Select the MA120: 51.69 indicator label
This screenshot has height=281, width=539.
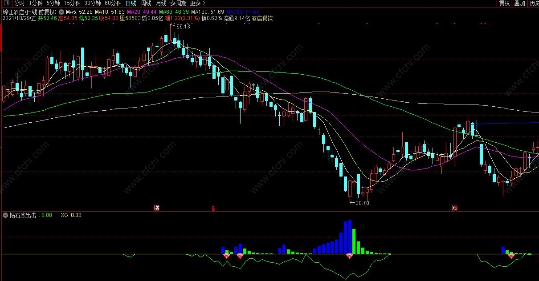coord(207,12)
